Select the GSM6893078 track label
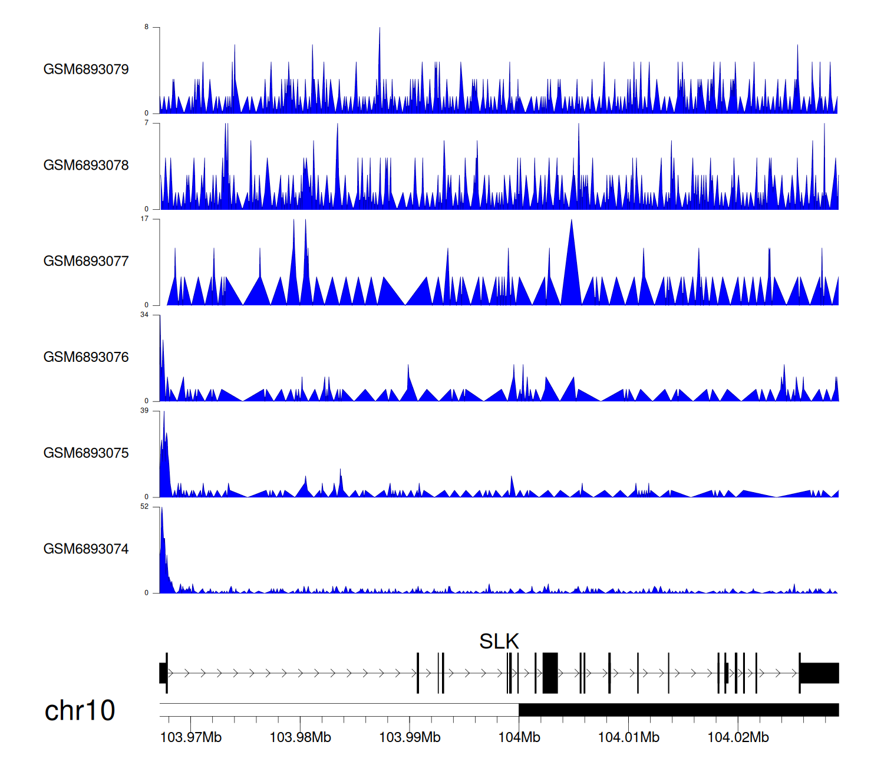 coord(86,166)
